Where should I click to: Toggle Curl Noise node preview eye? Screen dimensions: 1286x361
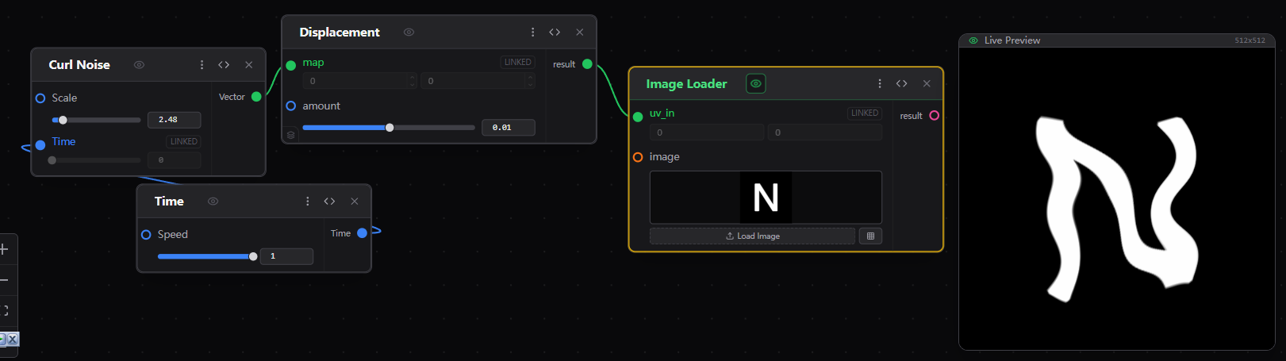coord(139,65)
